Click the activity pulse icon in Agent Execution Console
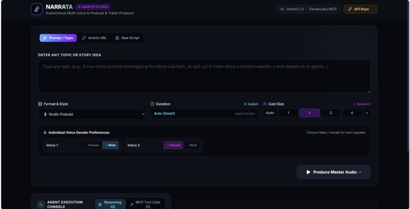Screen dimensions: 410x209 click(41, 204)
